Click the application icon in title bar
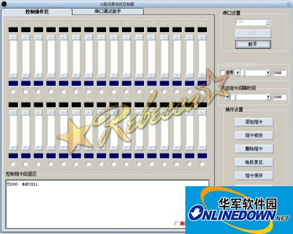Screen dimensions: 293x234 pos(4,4)
